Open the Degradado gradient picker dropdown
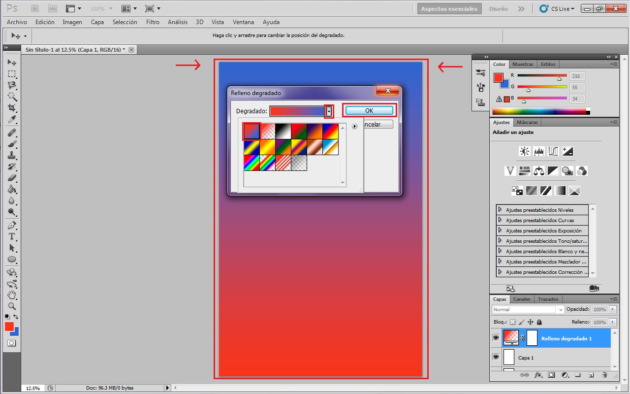Screen dimensions: 630x394 coord(329,111)
